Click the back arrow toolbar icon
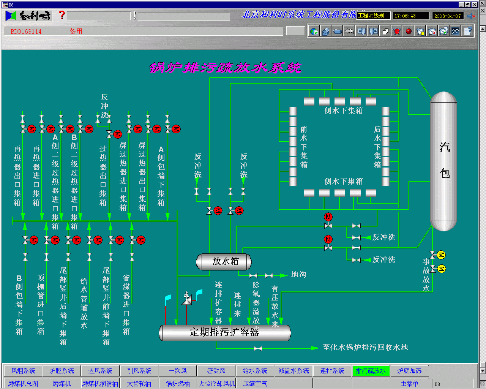Viewport: 486px width, 389px height. [349, 31]
